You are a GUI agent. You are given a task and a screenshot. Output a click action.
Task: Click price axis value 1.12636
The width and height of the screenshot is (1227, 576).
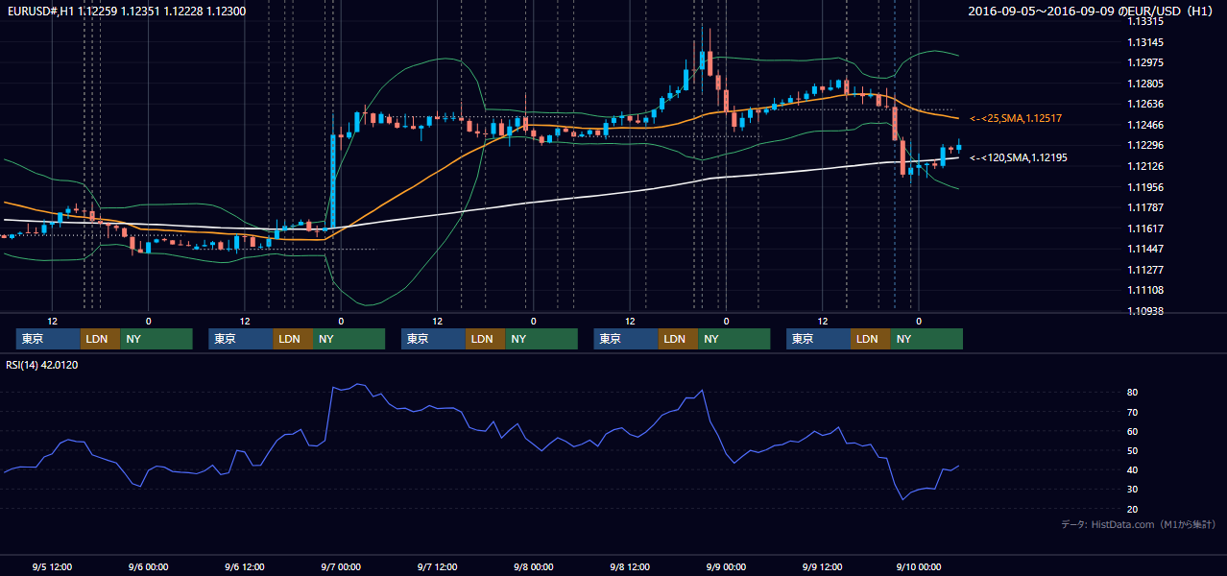point(1145,105)
